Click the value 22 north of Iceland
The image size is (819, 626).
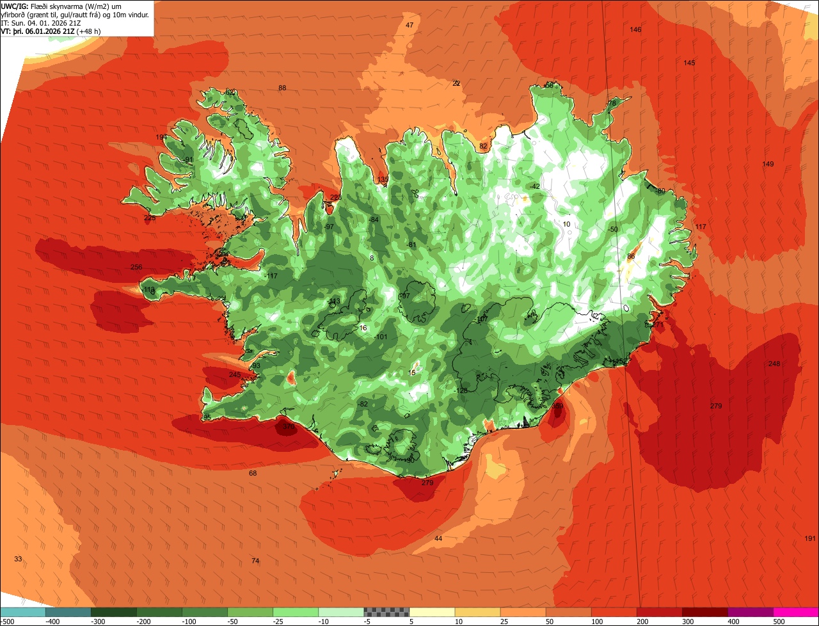[456, 83]
